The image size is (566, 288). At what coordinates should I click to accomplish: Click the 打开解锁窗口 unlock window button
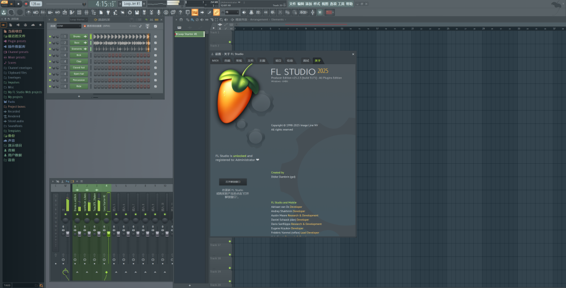[233, 181]
